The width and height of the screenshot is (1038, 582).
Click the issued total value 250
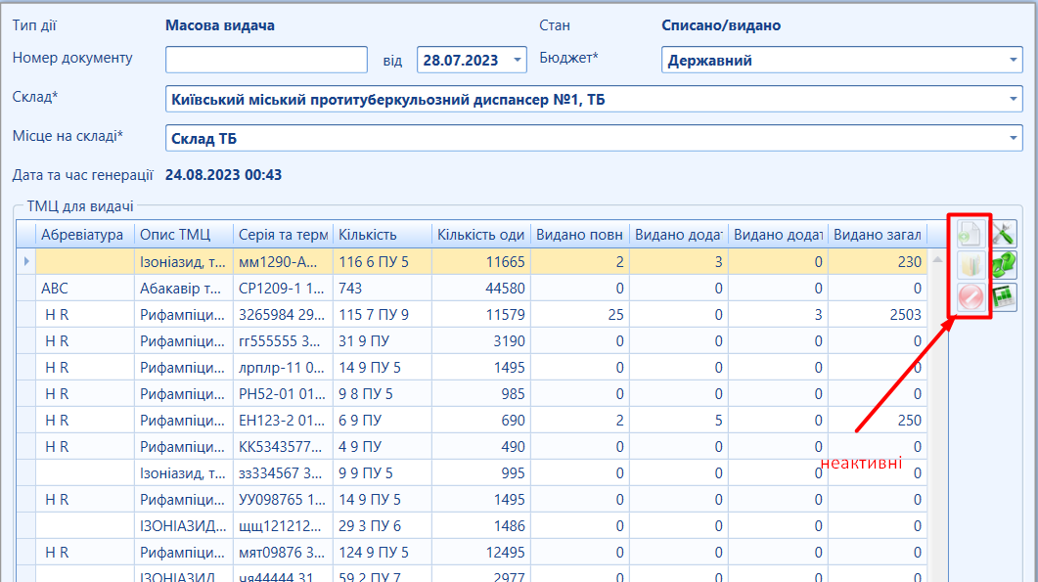click(x=910, y=421)
